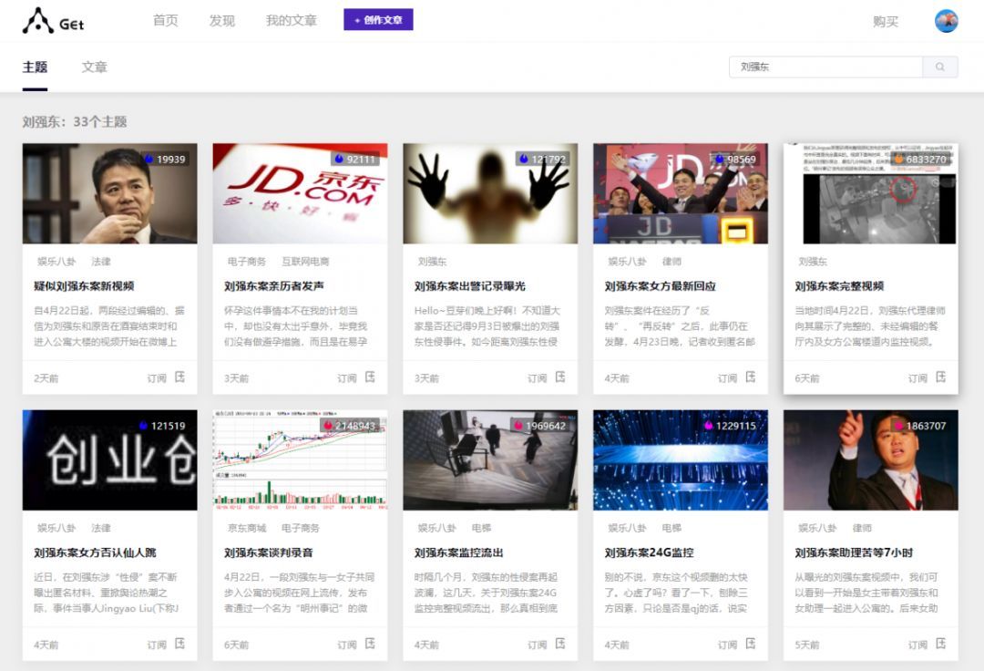The image size is (984, 671).
Task: Click the 1229115 heat counter badge
Action: click(730, 426)
